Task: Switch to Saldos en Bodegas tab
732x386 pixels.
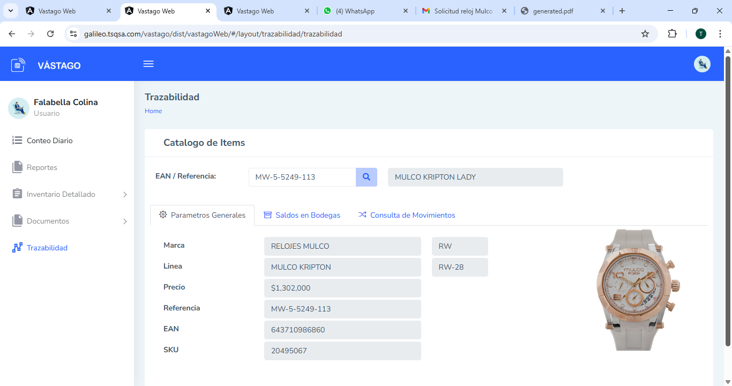Action: pos(302,215)
